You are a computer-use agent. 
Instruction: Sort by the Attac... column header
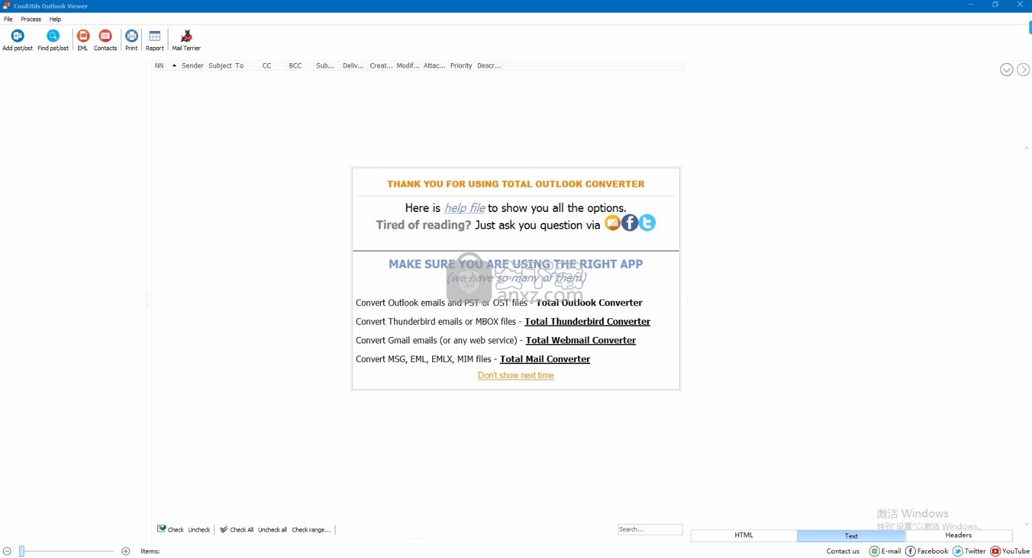coord(434,66)
